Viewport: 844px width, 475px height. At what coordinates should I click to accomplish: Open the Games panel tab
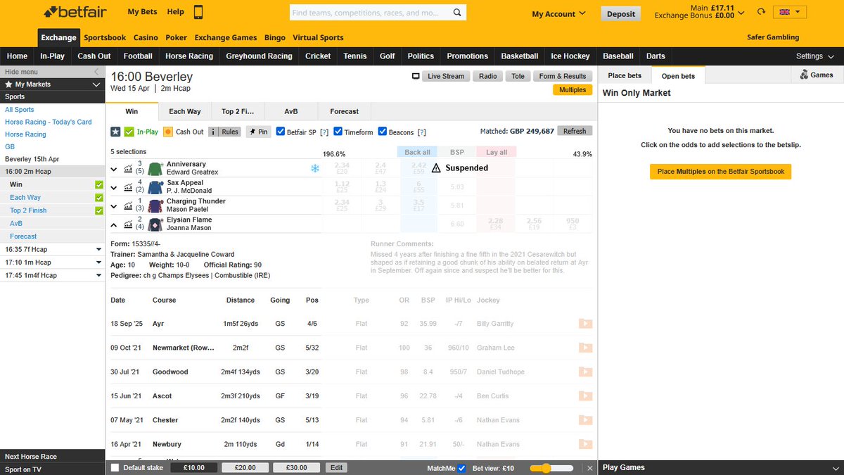(x=817, y=75)
